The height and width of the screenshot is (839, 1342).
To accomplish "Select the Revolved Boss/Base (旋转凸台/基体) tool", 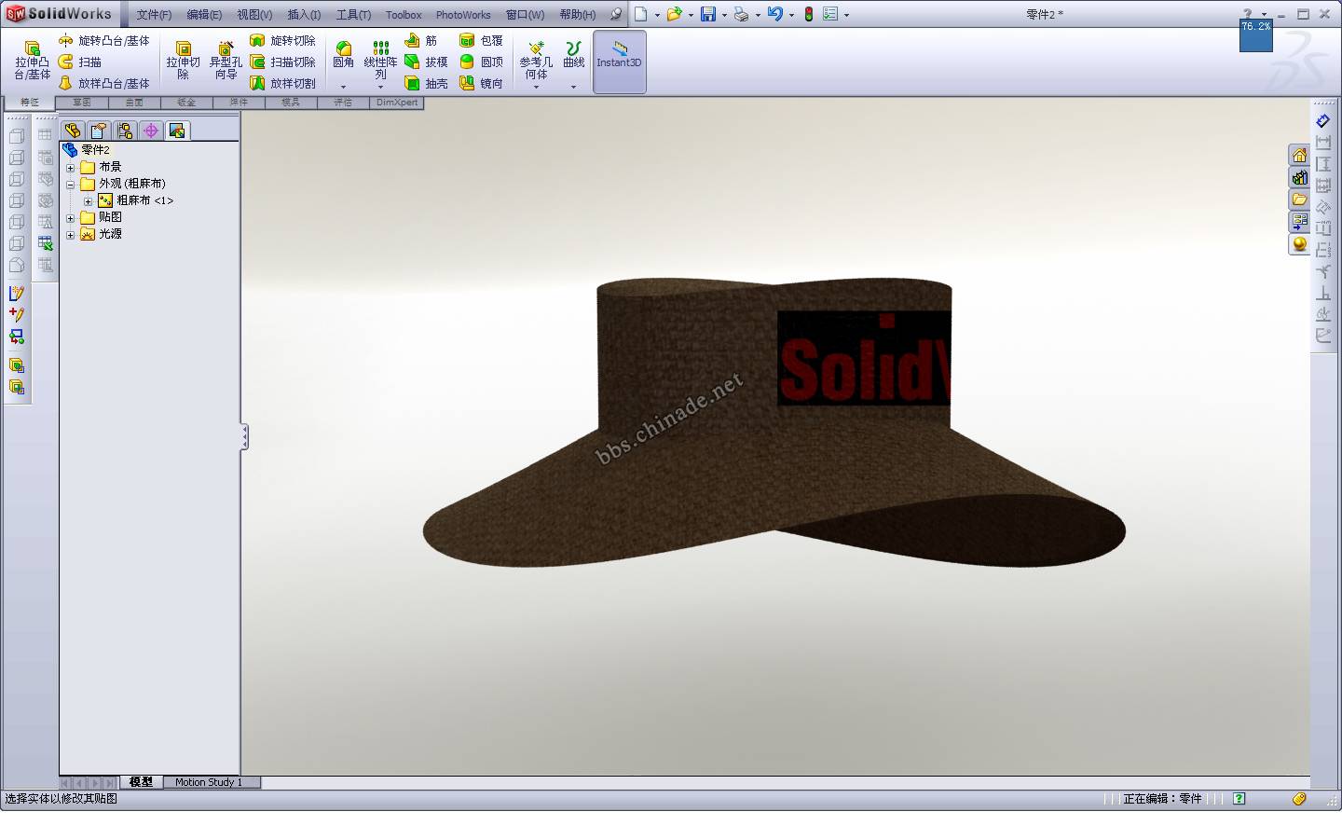I will 103,41.
